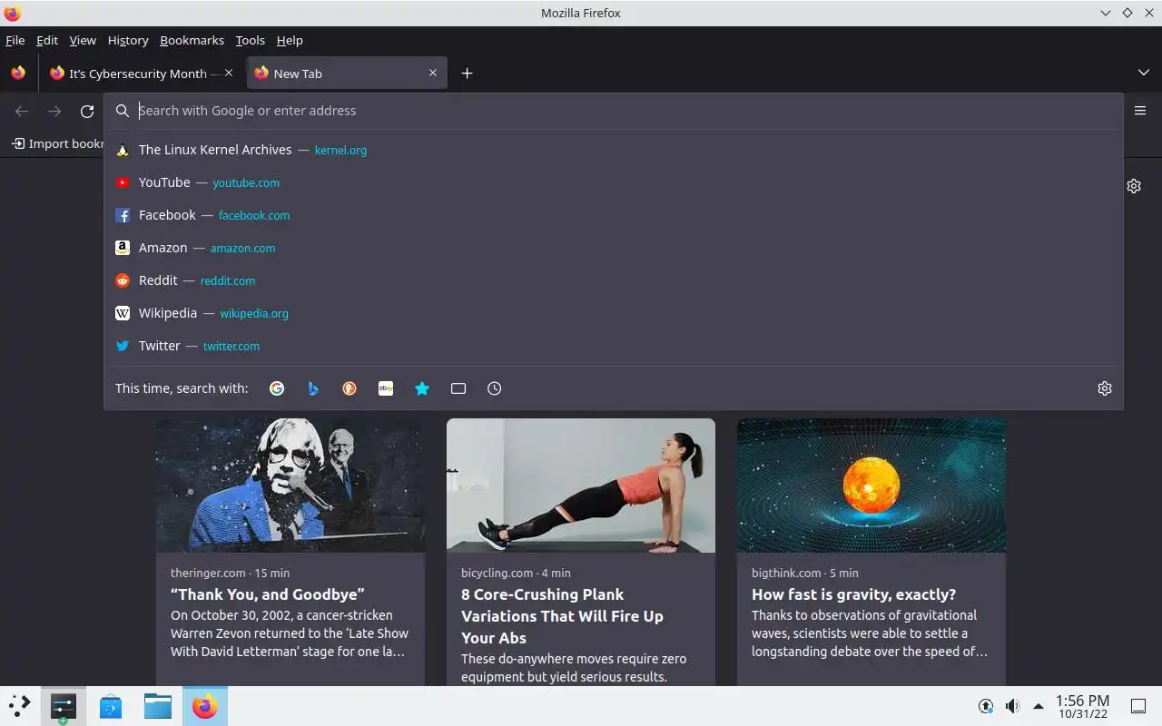Select the Reddit suggestion

(x=613, y=280)
